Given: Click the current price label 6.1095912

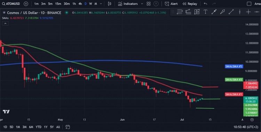Looking at the screenshot, I should (251, 98).
